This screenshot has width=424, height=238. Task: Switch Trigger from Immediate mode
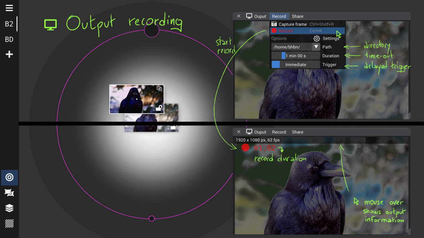tap(295, 64)
